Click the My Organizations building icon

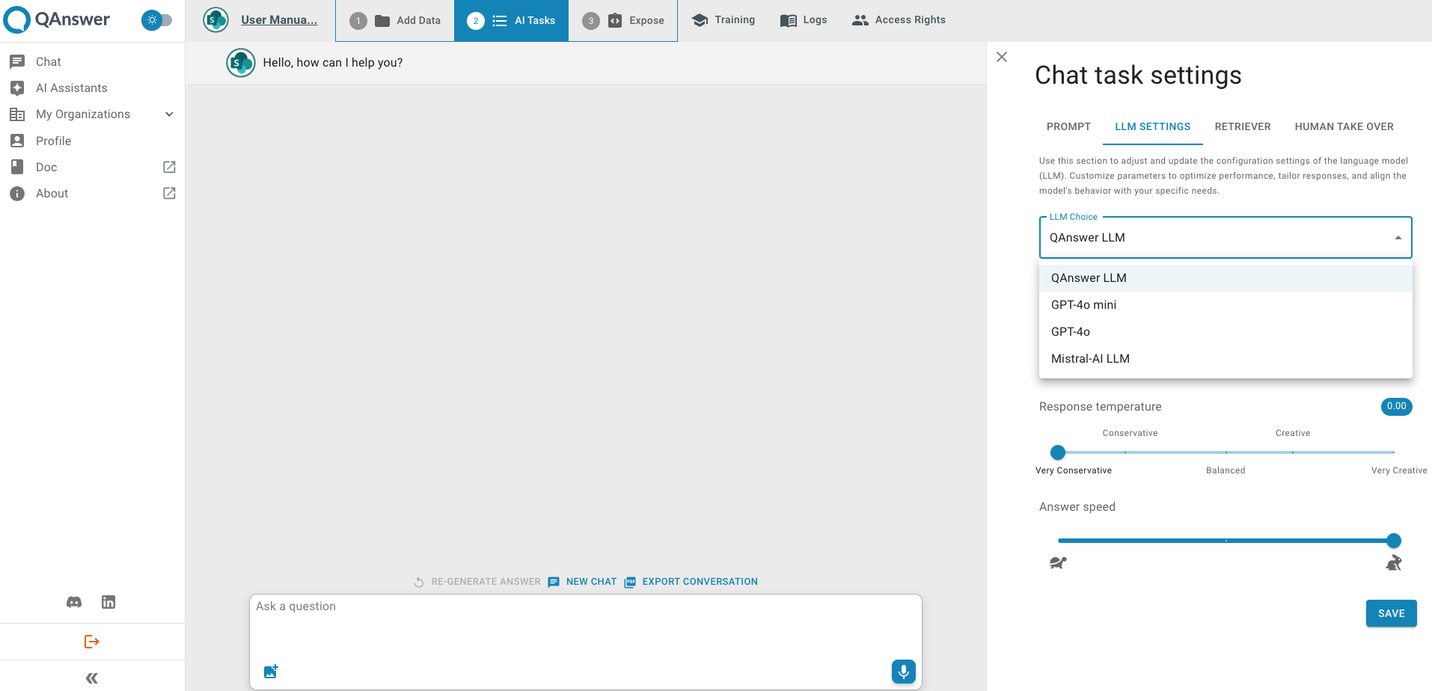[17, 114]
